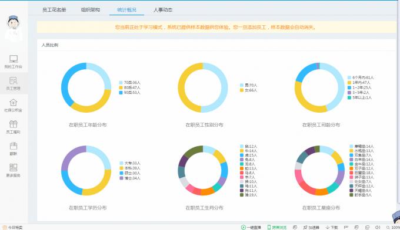400x230 pixels.
Task: Click the 人员比例 section heading
Action: click(x=50, y=45)
